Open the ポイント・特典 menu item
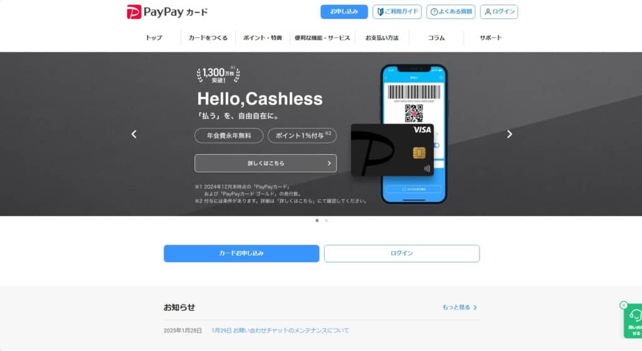Image resolution: width=642 pixels, height=351 pixels. tap(263, 38)
